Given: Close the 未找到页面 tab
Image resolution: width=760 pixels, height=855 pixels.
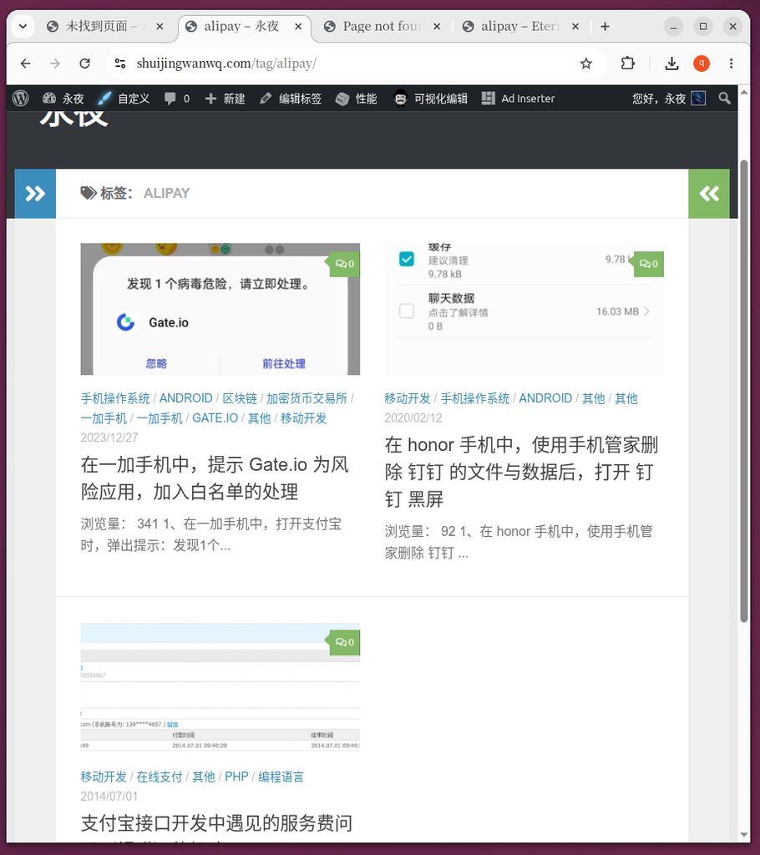Looking at the screenshot, I should click(160, 26).
